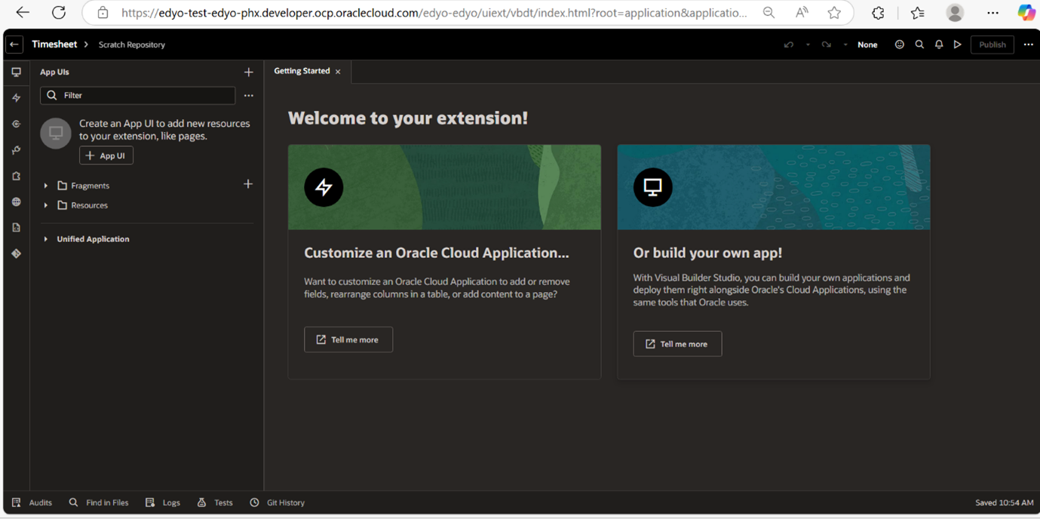Click the undo arrow in header
The width and height of the screenshot is (1040, 519).
789,45
